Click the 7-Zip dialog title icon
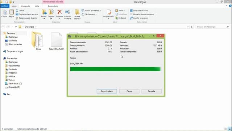This screenshot has width=232, height=131. (70, 36)
